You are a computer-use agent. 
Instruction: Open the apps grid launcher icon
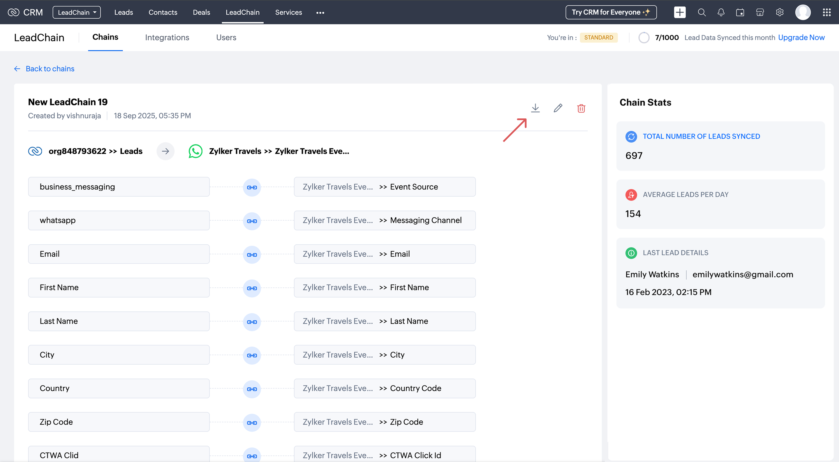pyautogui.click(x=827, y=12)
